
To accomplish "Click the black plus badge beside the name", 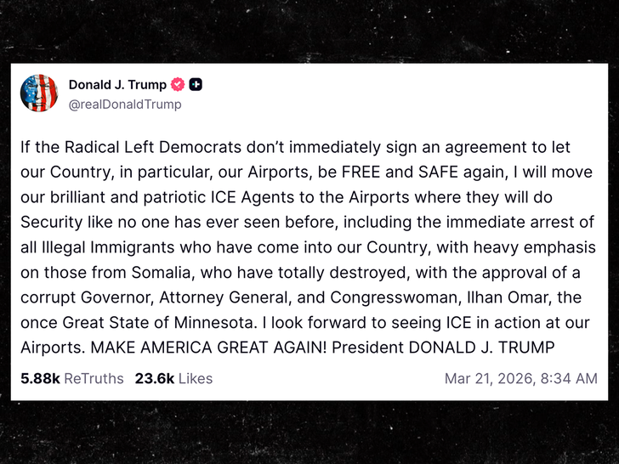I will tap(196, 85).
